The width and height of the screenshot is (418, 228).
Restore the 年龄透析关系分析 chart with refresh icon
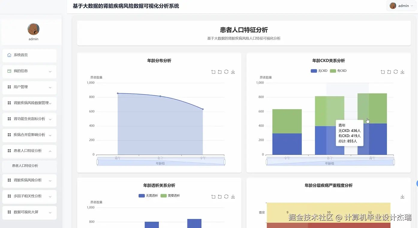[x=226, y=197]
